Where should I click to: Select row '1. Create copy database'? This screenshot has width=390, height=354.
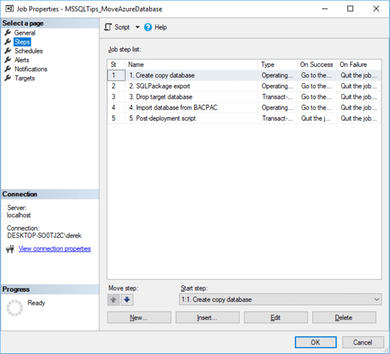[x=244, y=75]
